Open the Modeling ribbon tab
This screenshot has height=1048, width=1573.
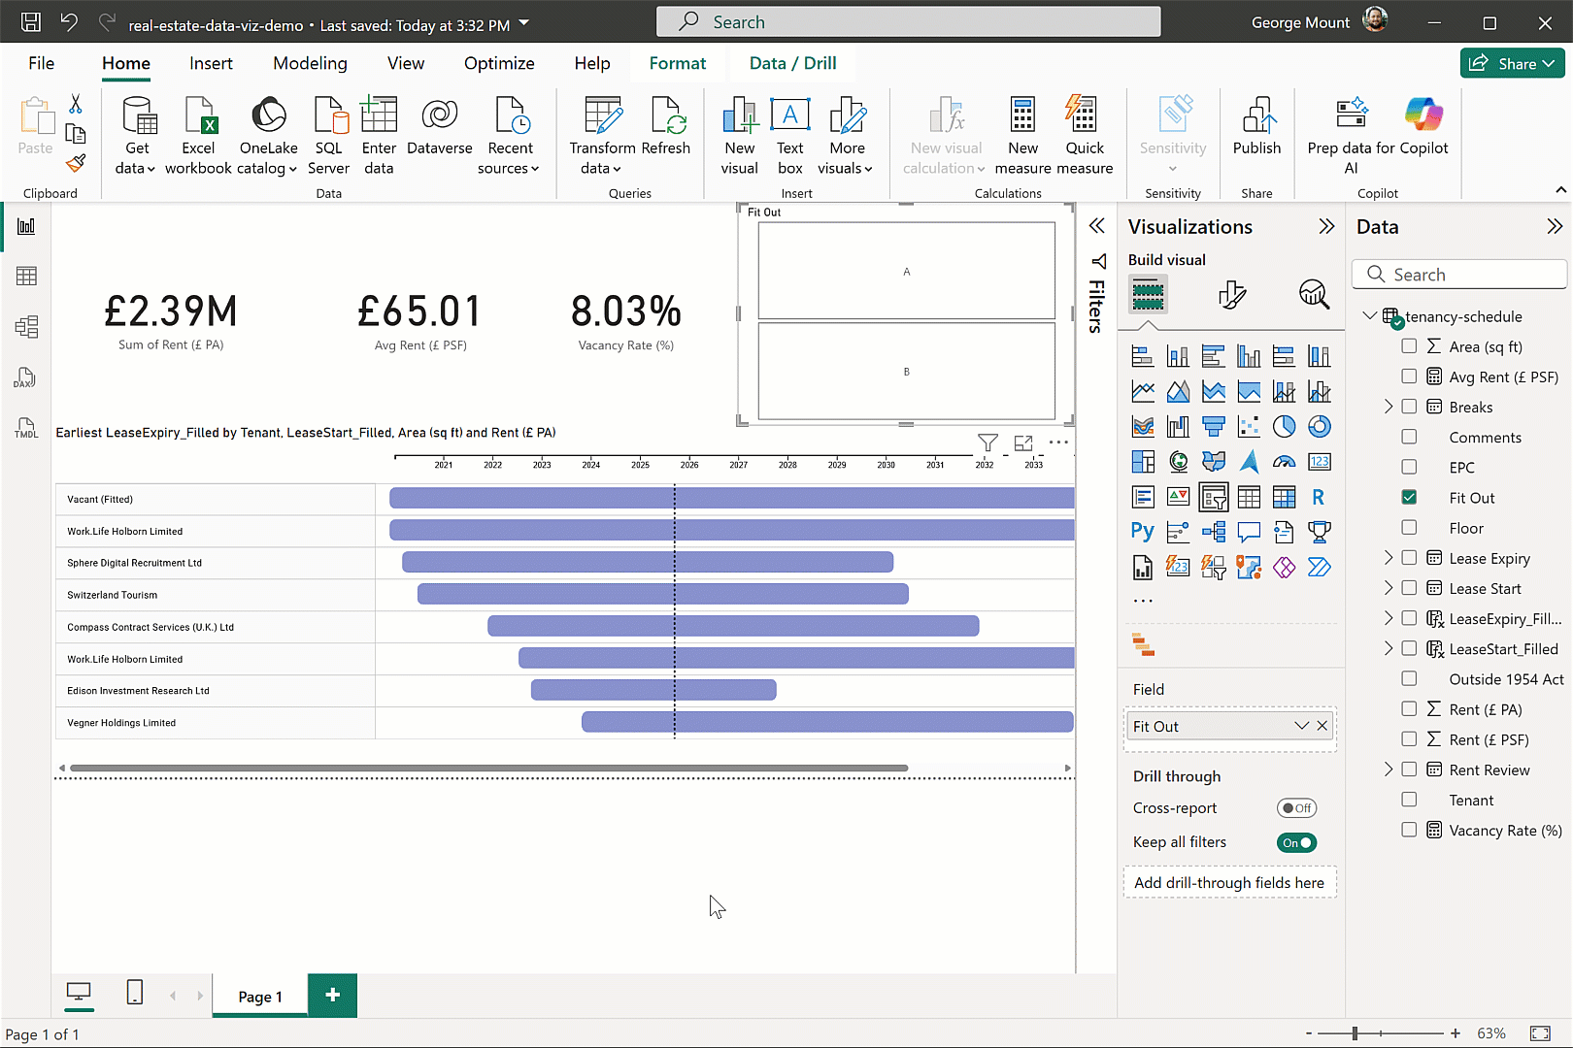tap(310, 63)
